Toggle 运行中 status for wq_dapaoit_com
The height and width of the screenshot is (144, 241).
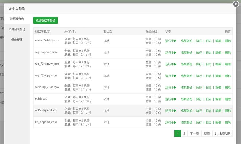click(x=171, y=52)
